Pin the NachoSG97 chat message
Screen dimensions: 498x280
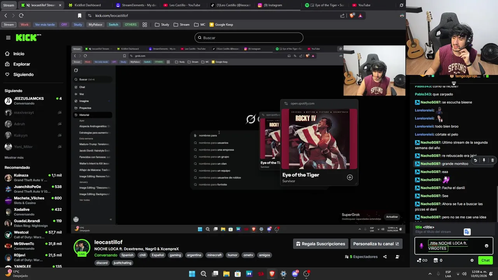point(484,160)
